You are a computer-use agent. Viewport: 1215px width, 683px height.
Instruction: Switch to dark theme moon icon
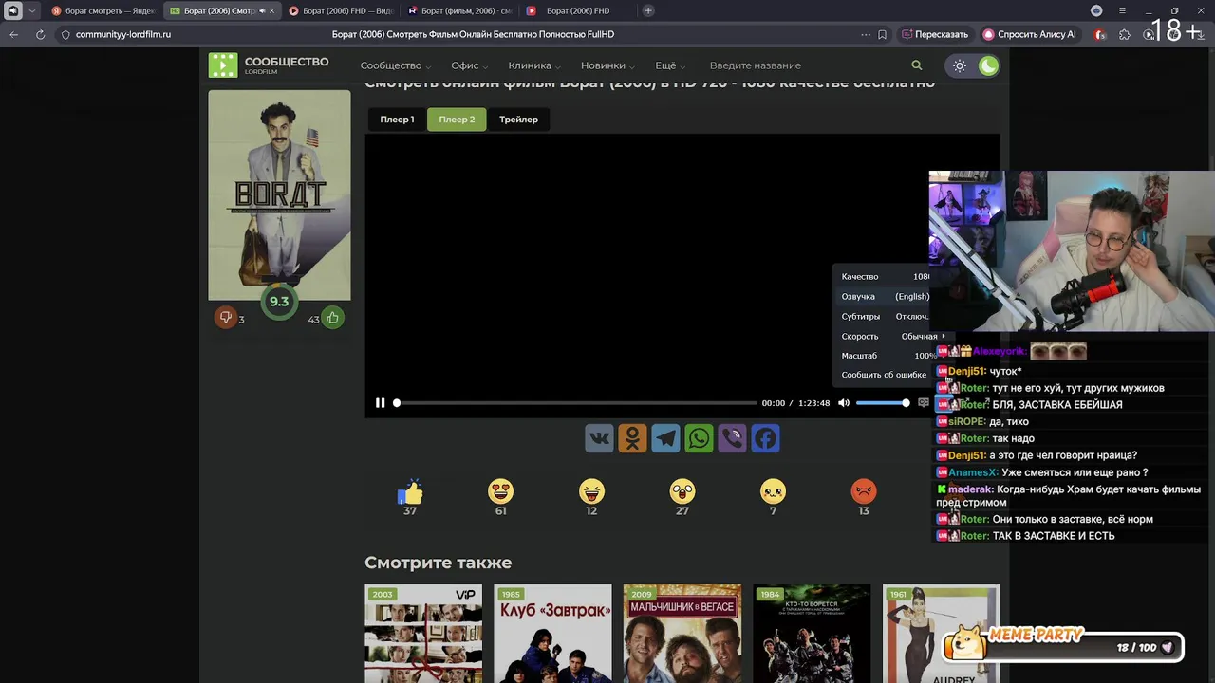[988, 65]
